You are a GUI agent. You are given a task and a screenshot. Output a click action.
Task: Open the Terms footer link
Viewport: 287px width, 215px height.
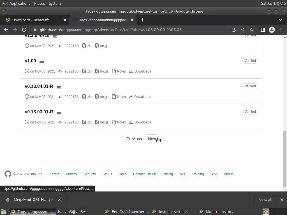(x=55, y=174)
